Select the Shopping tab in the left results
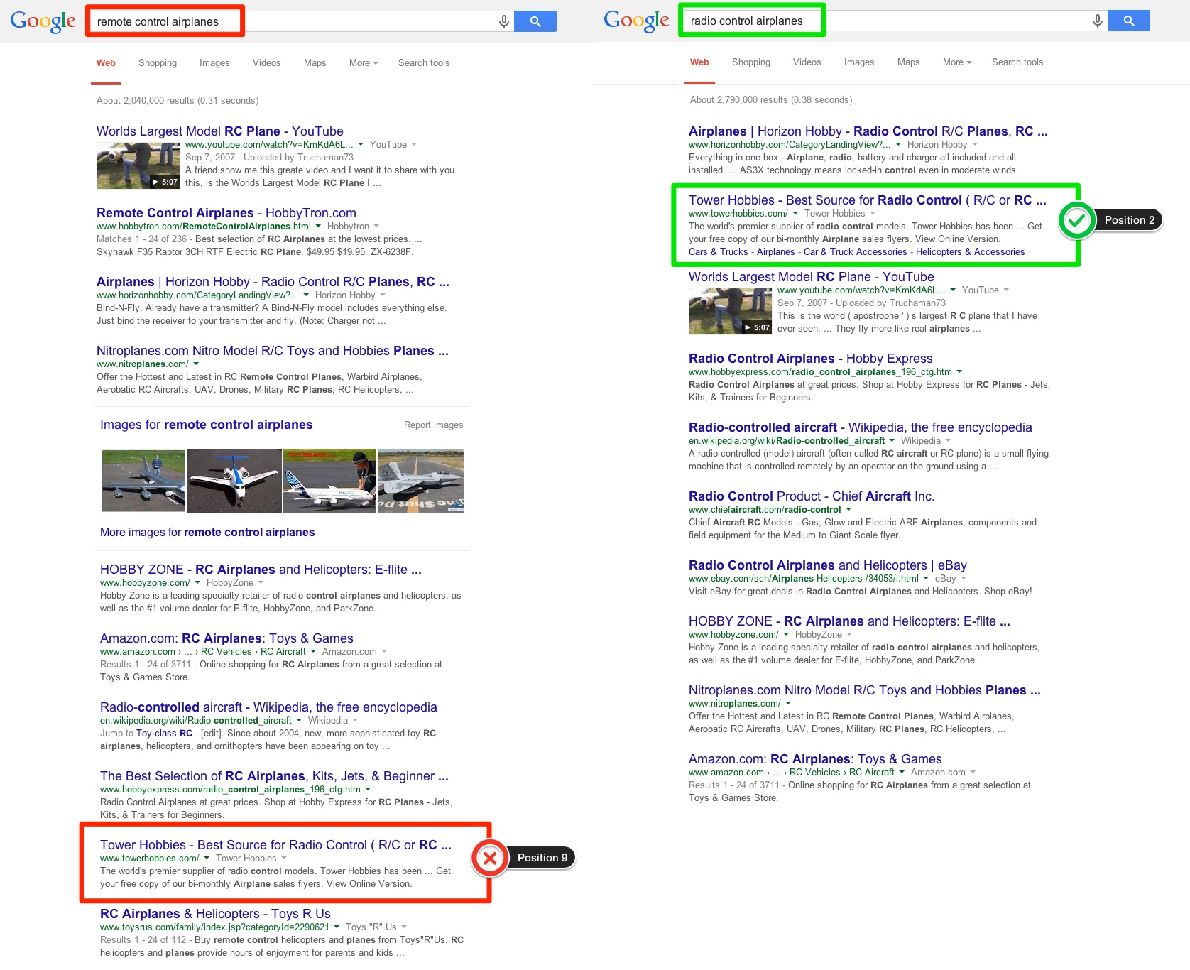Screen dimensions: 1190x970 pyautogui.click(x=158, y=62)
